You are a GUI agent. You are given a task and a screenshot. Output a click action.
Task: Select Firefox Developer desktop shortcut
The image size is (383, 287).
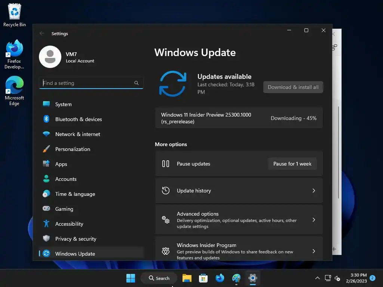14,54
